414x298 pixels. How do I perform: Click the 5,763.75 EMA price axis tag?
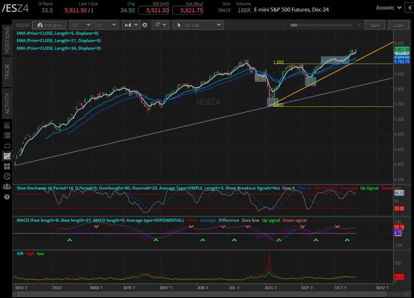(402, 62)
